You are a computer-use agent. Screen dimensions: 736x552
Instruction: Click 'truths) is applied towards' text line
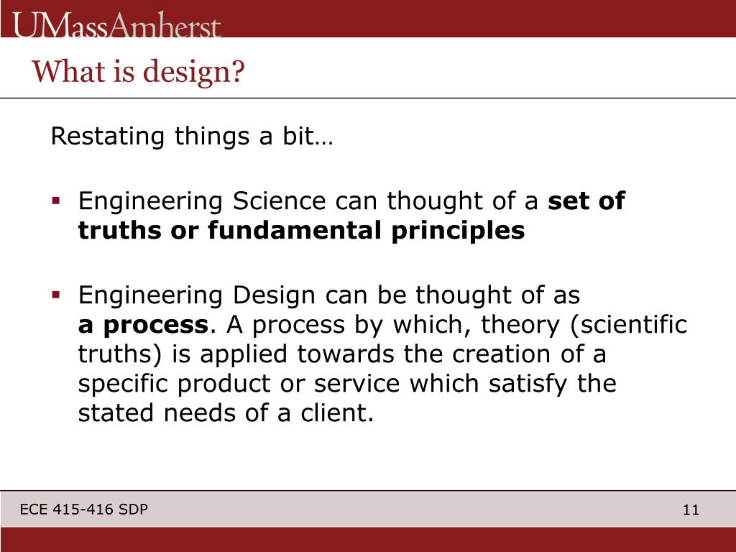236,354
